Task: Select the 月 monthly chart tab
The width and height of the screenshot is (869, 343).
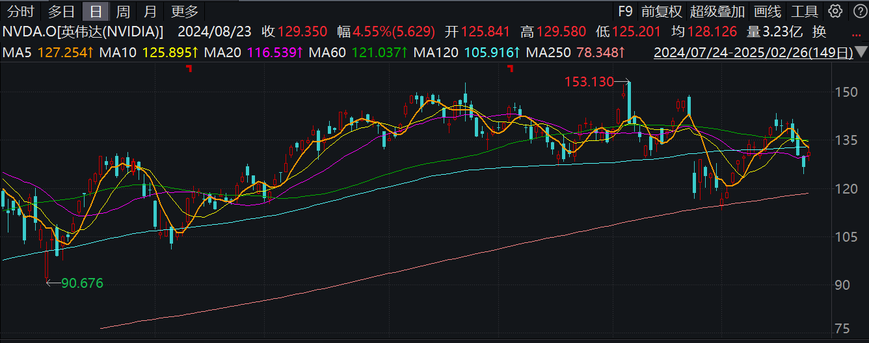Action: (x=150, y=11)
